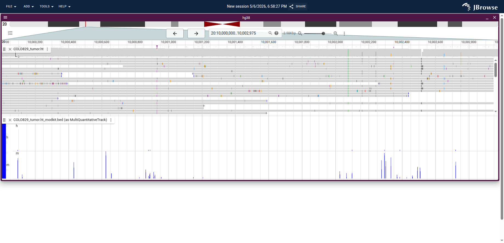This screenshot has height=243, width=504.
Task: Click the modkit.bed track label text
Action: point(60,120)
